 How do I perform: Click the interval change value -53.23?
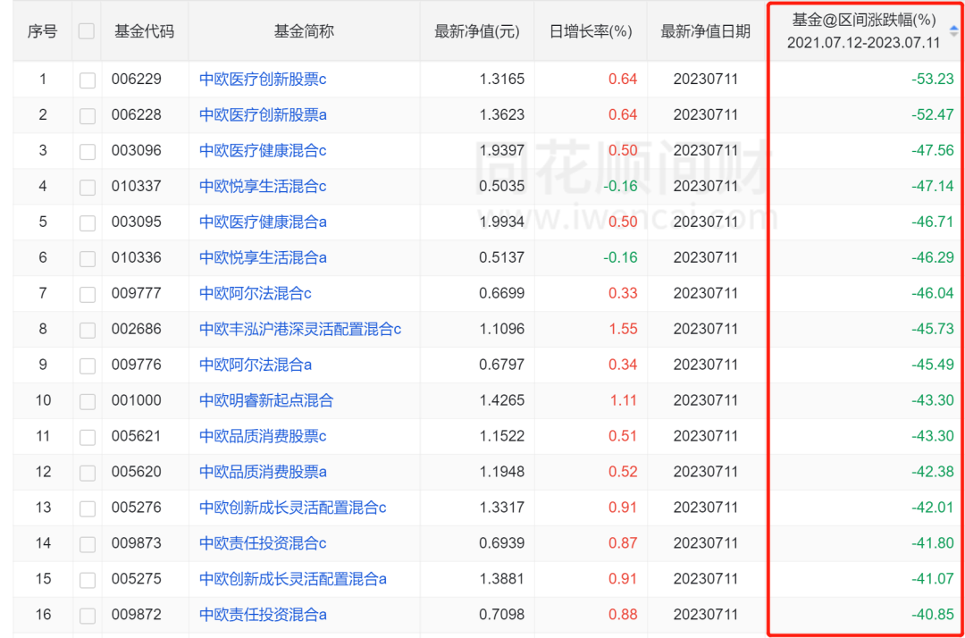pos(932,80)
